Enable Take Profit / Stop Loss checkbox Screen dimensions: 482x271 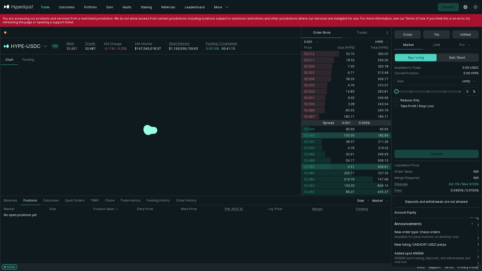pos(396,106)
